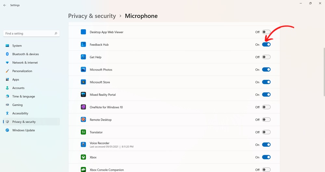Click the Gaming controller icon
This screenshot has width=325, height=172.
(7, 105)
